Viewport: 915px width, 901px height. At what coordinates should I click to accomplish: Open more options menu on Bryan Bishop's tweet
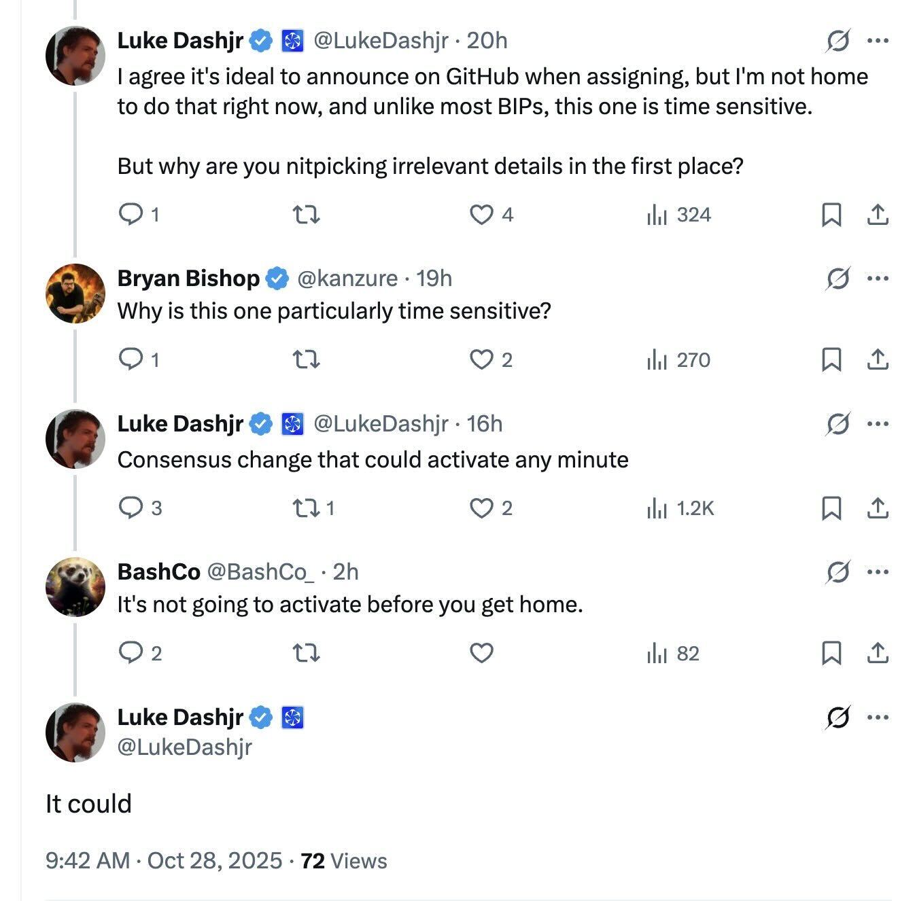878,279
